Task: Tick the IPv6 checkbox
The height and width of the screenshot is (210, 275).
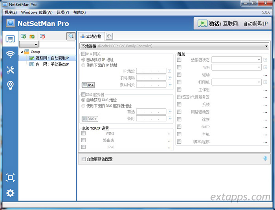Action: click(x=83, y=147)
